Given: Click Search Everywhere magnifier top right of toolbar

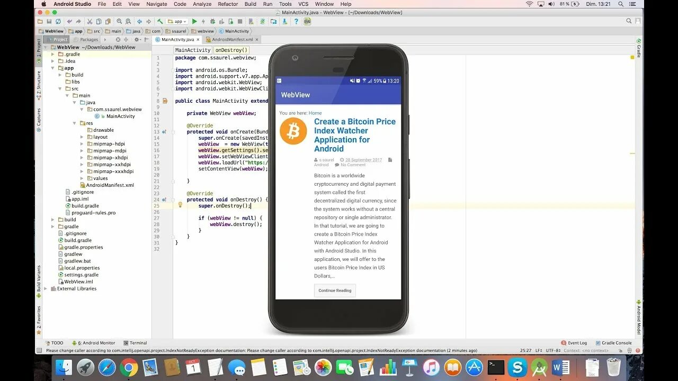Looking at the screenshot, I should point(629,21).
